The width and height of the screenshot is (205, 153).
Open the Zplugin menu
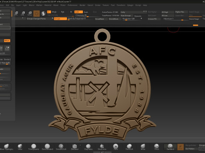point(130,5)
